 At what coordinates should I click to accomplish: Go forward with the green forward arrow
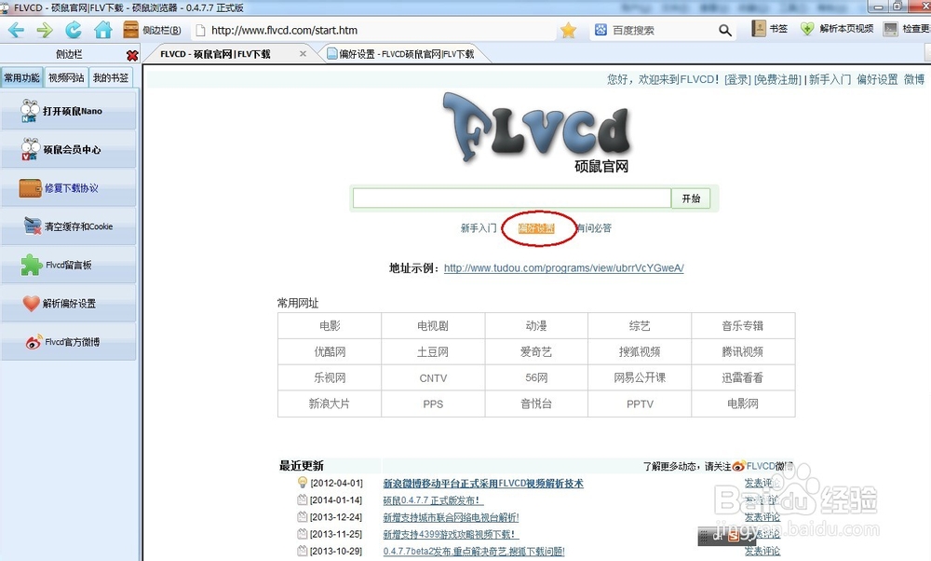coord(45,30)
